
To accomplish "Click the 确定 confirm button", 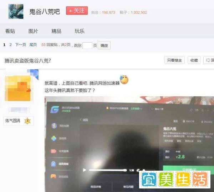I will point(104,46).
